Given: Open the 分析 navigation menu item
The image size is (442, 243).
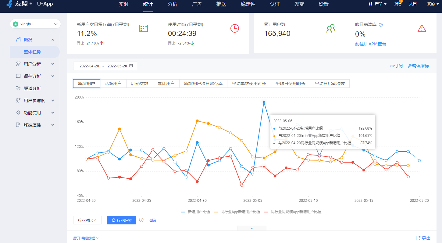Looking at the screenshot, I should [x=172, y=4].
